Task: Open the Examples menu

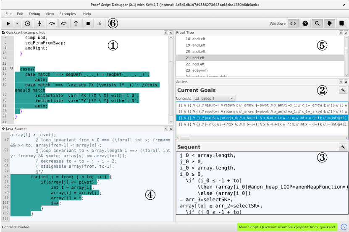Action: [68, 14]
